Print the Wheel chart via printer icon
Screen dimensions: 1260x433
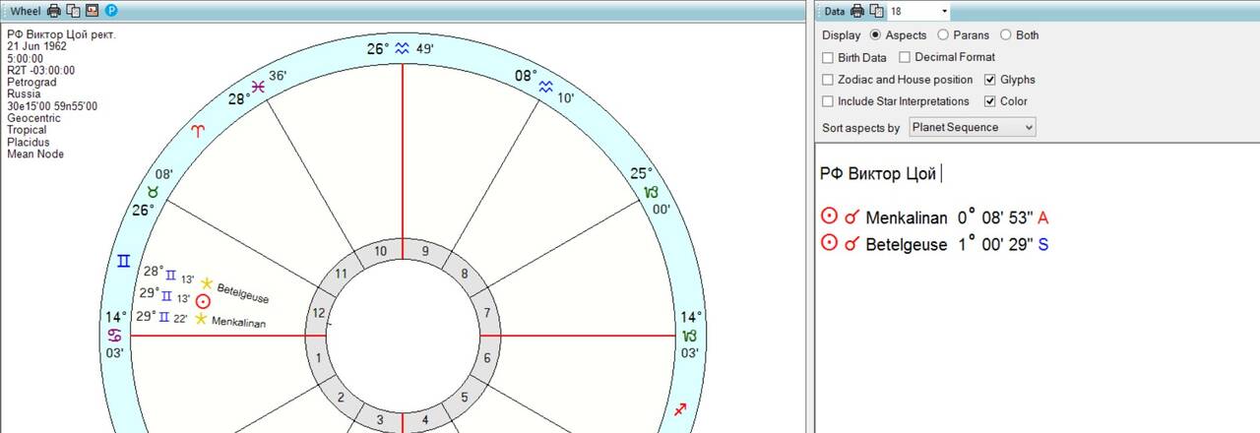click(54, 11)
